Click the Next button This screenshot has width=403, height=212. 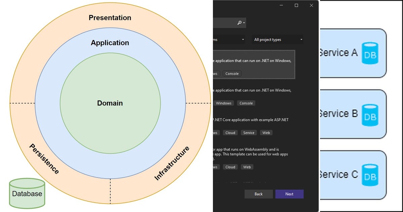pos(289,194)
